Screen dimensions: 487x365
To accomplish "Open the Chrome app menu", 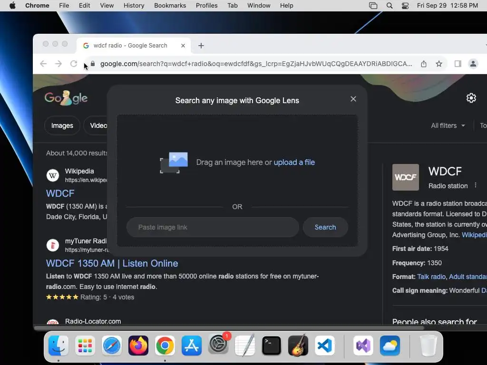I will (37, 6).
